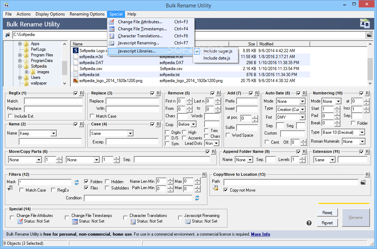Select the Softpedia.csv file row
377x249 pixels.
(191, 69)
